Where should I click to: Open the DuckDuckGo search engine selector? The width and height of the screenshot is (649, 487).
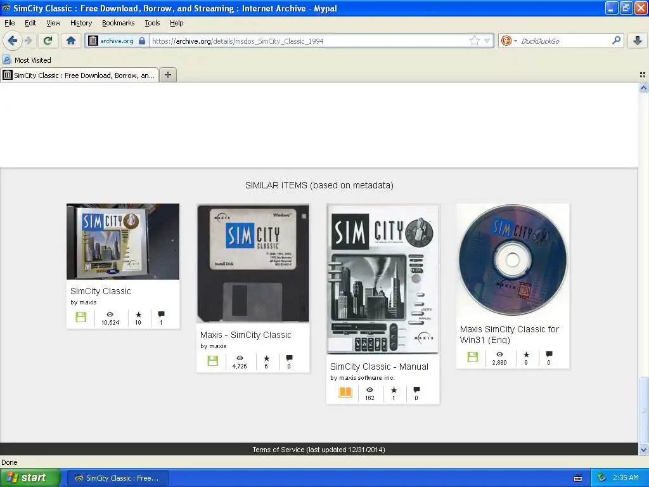tap(508, 41)
